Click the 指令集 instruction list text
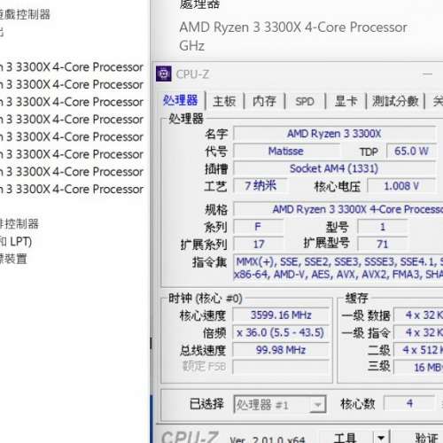443x443 pixels. click(338, 268)
